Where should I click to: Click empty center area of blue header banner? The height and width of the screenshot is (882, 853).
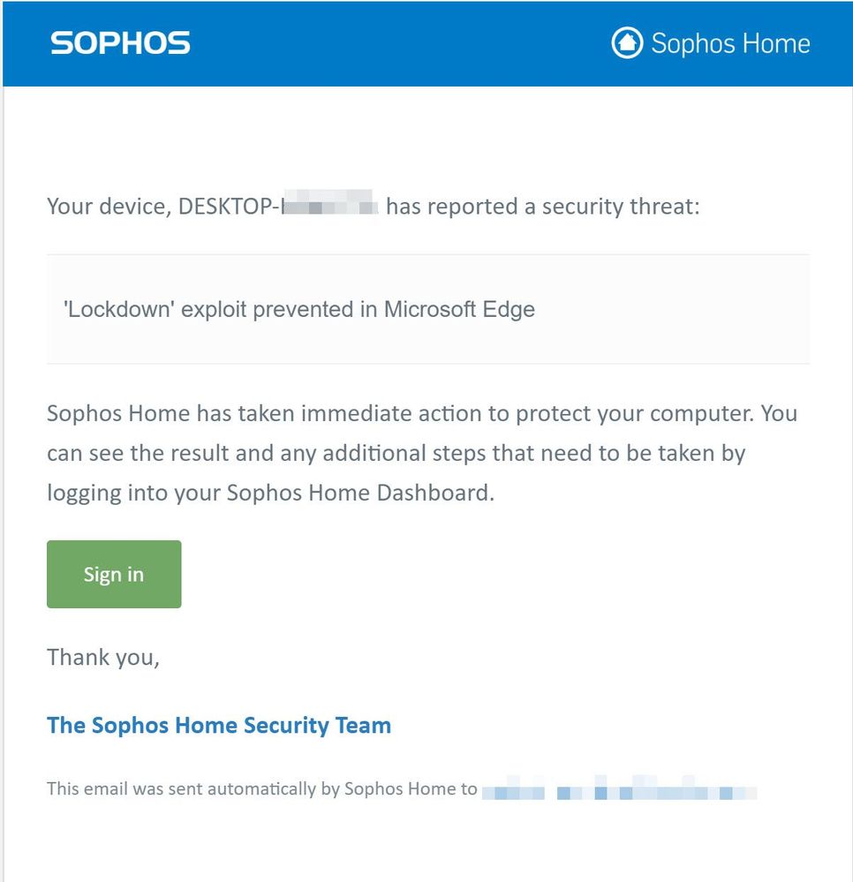[x=399, y=43]
